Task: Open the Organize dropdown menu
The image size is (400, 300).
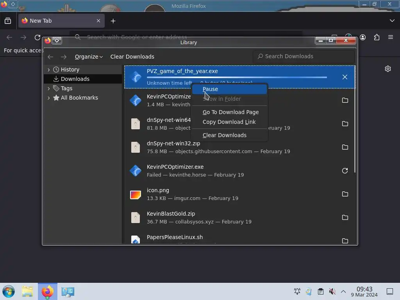Action: pos(89,57)
